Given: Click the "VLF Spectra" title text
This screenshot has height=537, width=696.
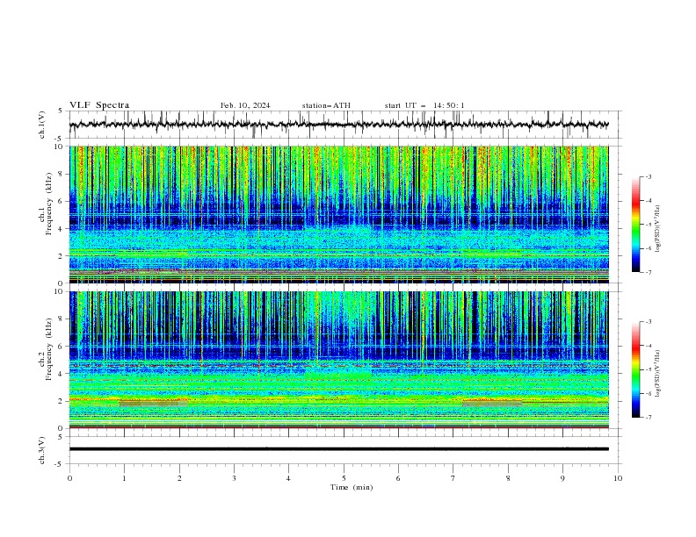Looking at the screenshot, I should (x=99, y=105).
